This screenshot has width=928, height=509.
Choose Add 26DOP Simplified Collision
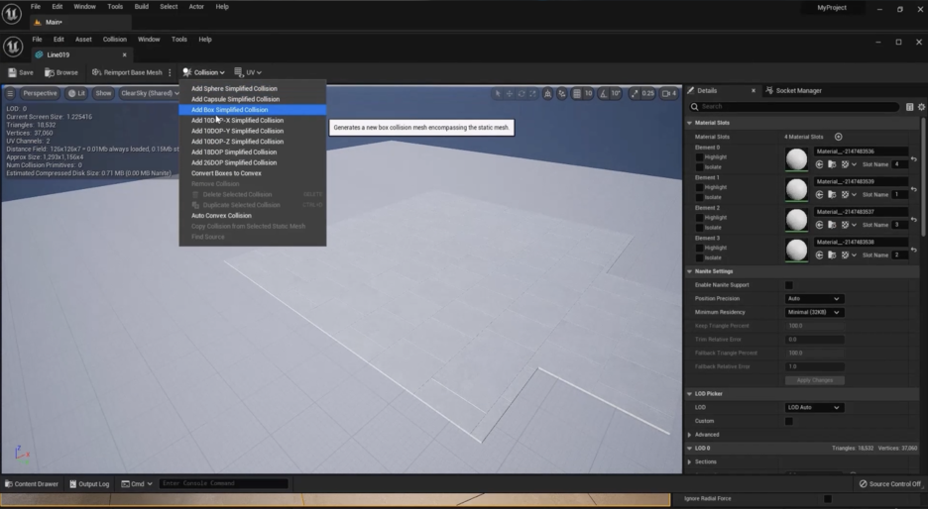pos(253,162)
